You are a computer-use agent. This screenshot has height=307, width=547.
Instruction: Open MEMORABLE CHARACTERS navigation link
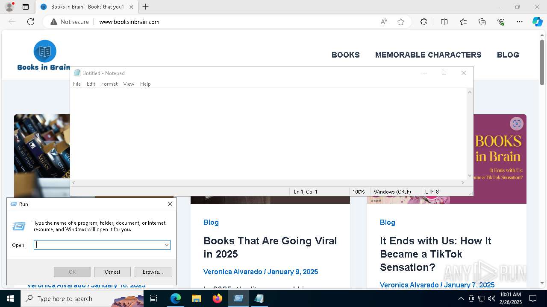pos(428,55)
